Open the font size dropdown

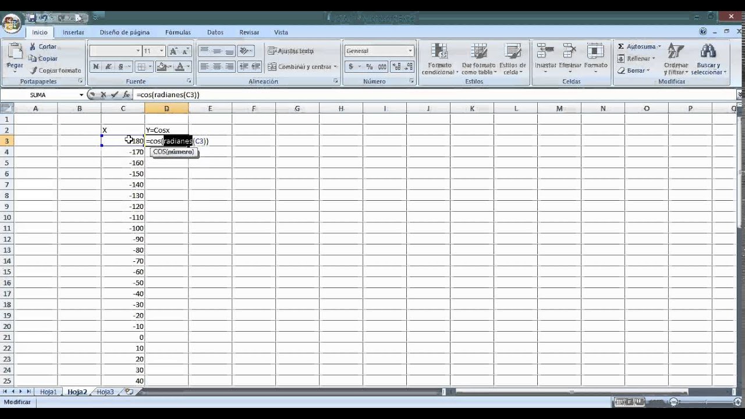(162, 51)
